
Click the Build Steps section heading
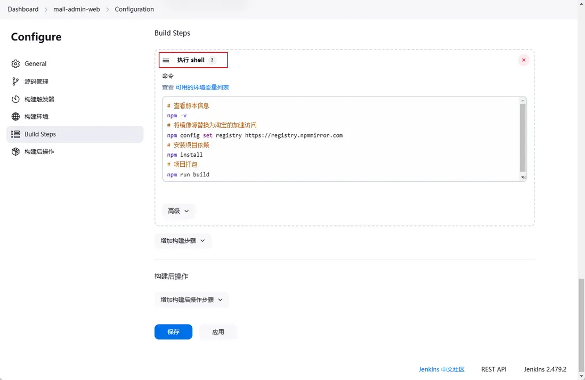coord(173,33)
